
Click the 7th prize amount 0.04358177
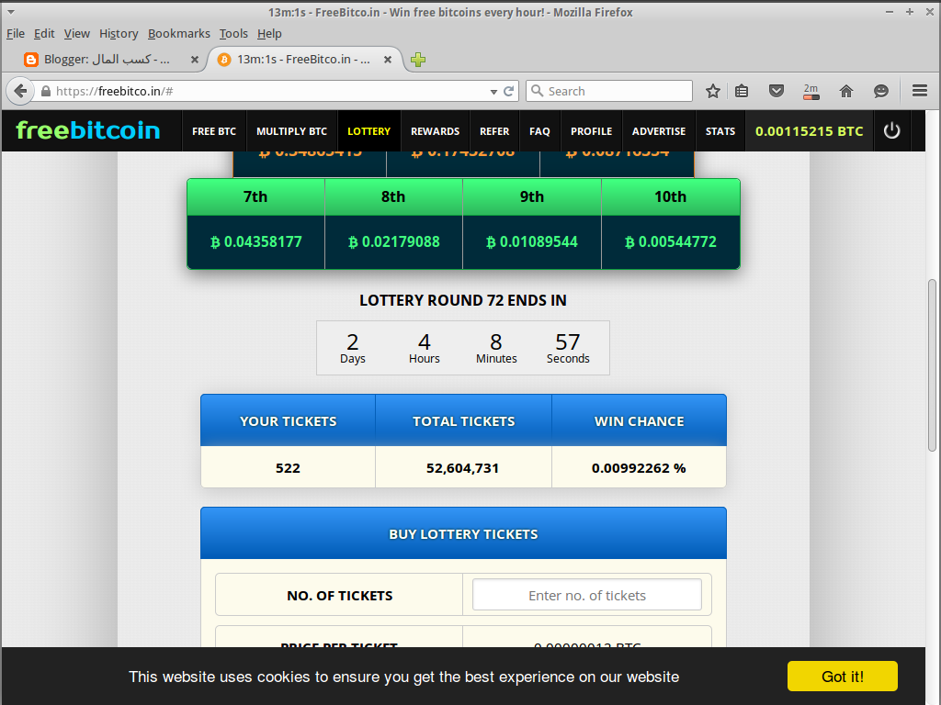coord(255,242)
